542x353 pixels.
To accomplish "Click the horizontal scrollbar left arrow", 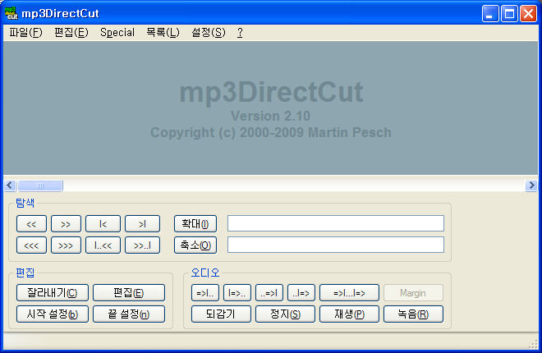I will 10,186.
